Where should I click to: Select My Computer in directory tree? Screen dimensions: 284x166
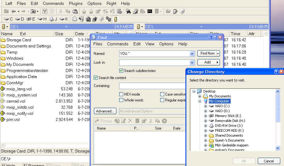[219, 101]
